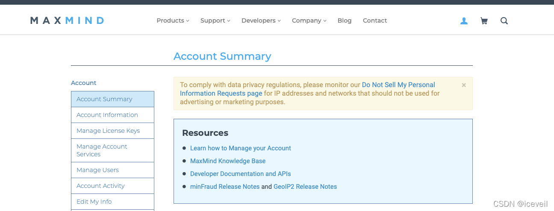Open the shopping cart icon
This screenshot has height=211, width=554.
point(484,21)
